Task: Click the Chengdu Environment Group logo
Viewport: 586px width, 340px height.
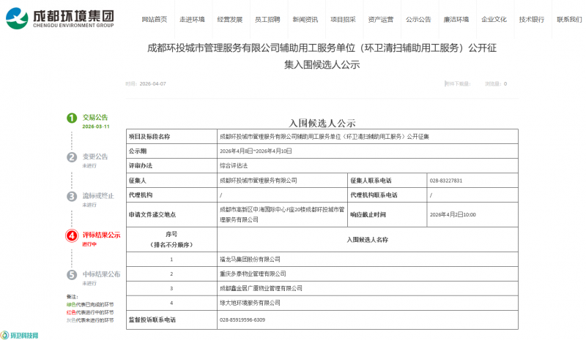Action: 65,18
